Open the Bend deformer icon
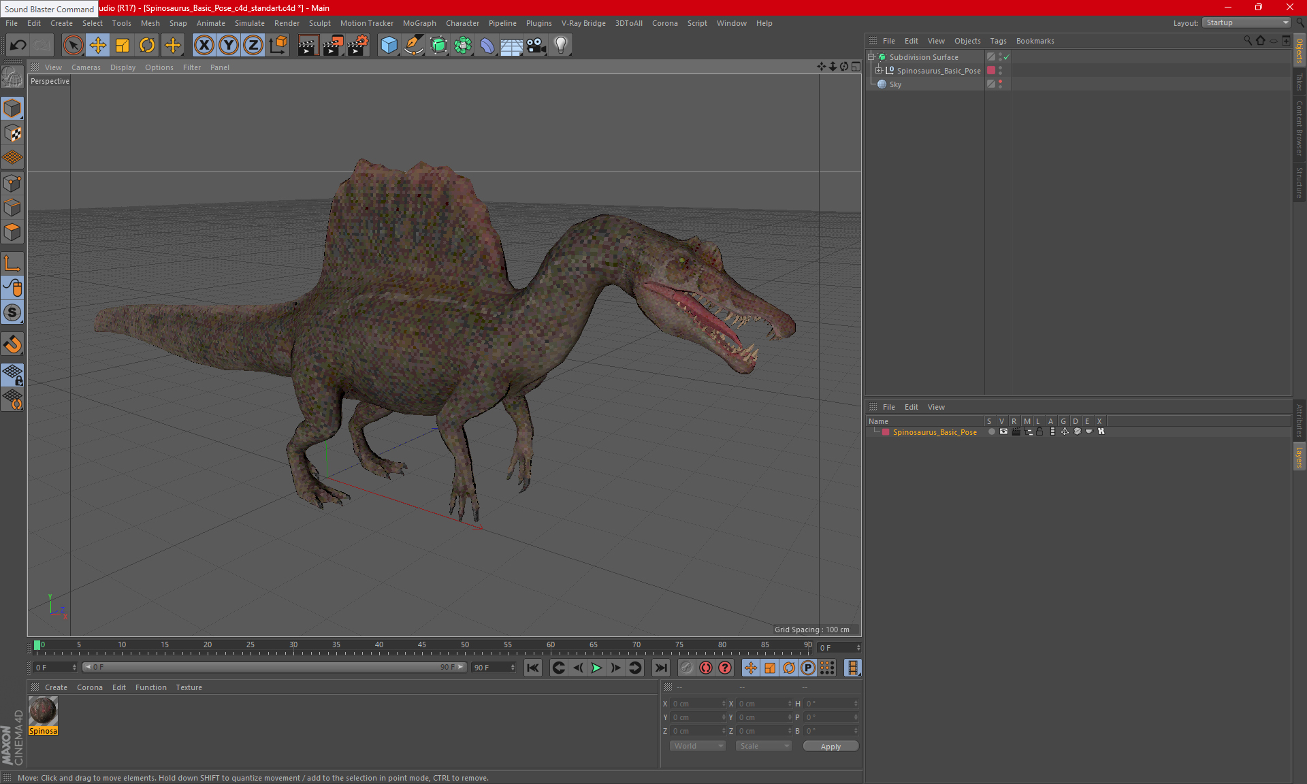The width and height of the screenshot is (1307, 784). [x=487, y=46]
